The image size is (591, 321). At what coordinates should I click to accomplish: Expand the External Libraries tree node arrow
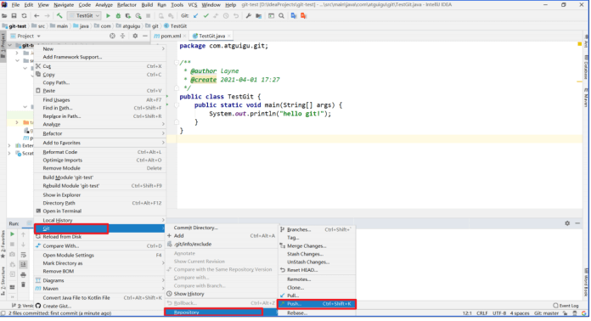point(9,145)
